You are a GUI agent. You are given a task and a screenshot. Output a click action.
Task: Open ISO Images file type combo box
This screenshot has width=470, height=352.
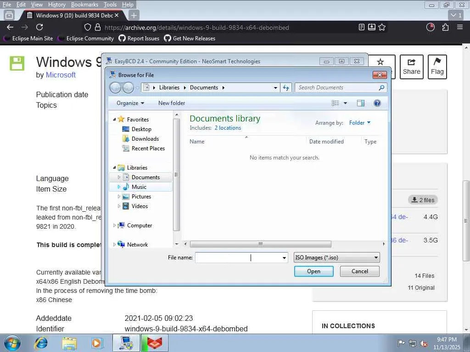[336, 258]
